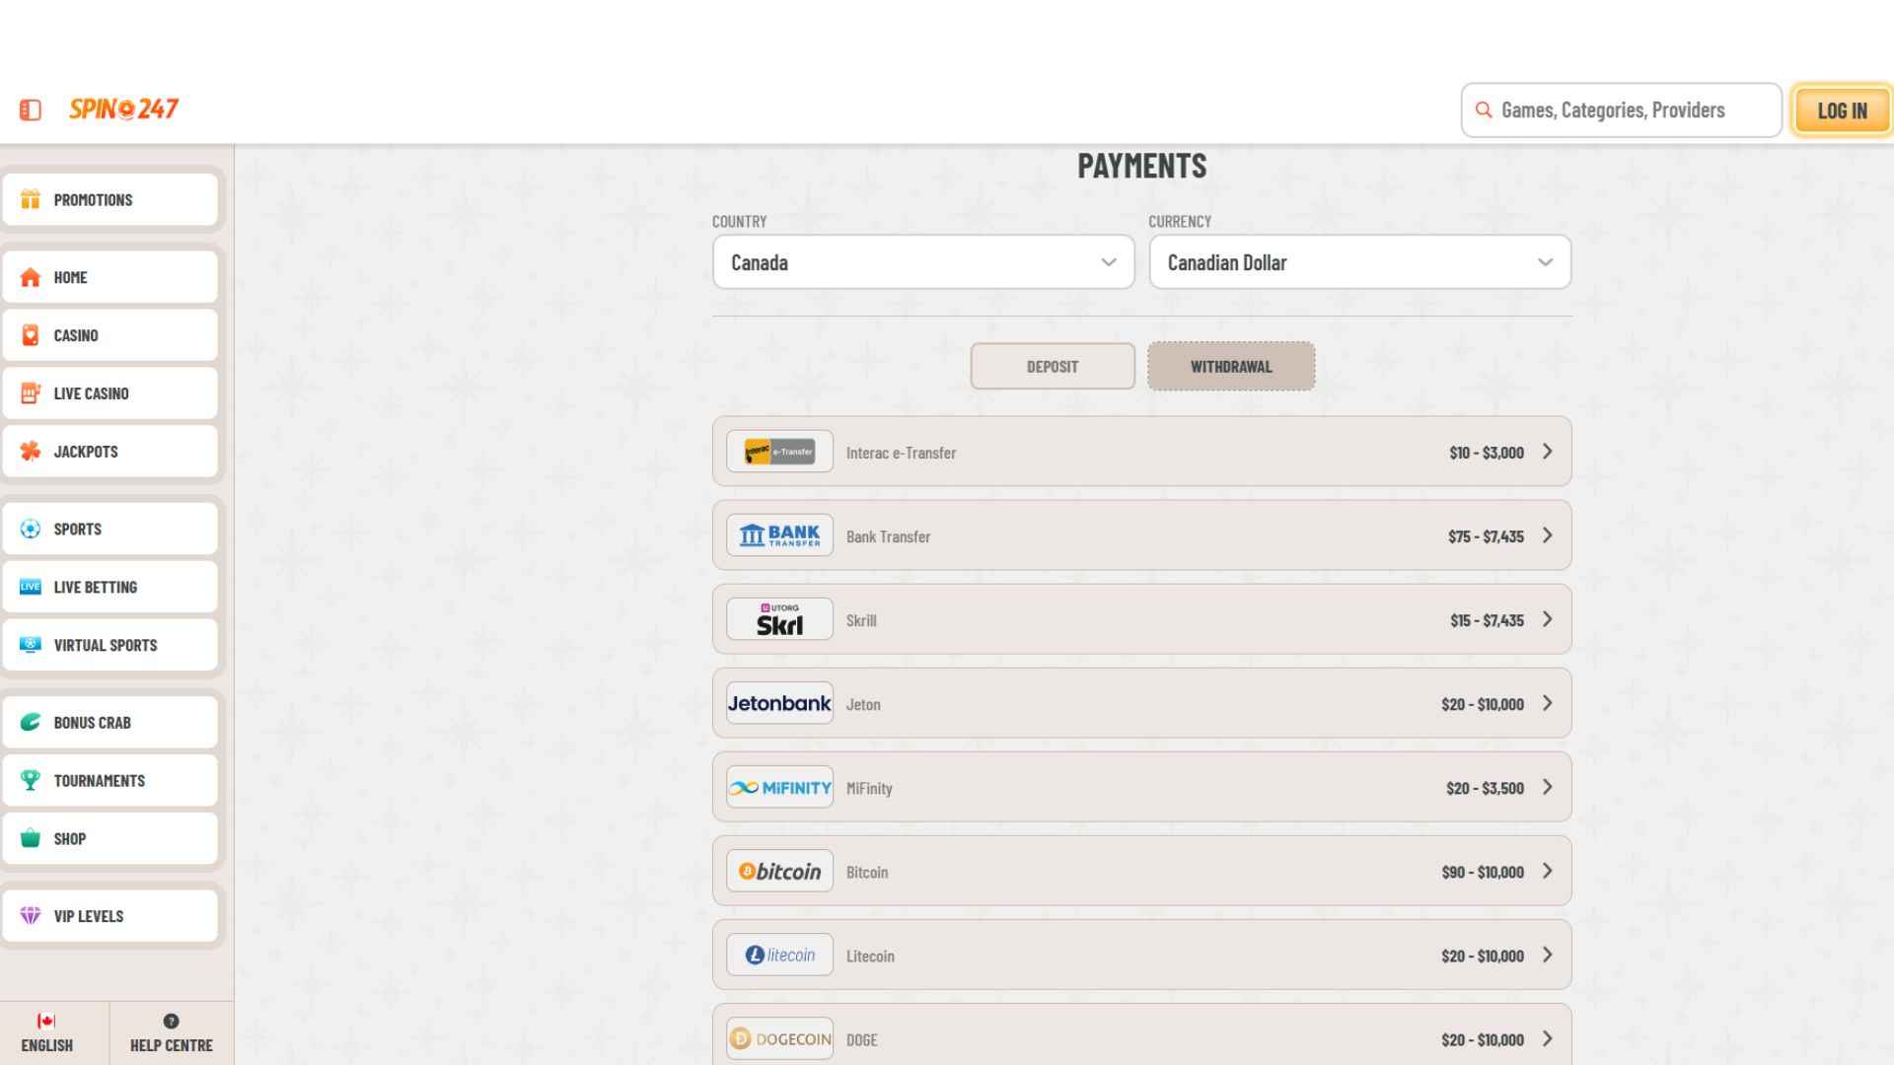Click the Home house icon
1894x1065 pixels.
pos(31,278)
